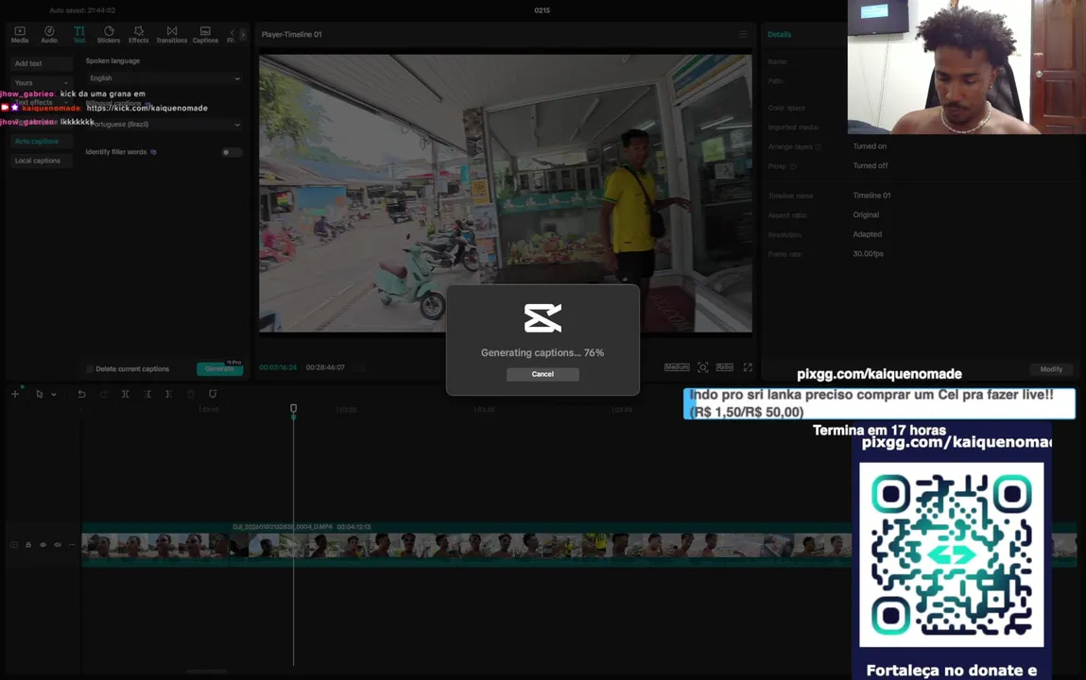Open the Captions panel icon
This screenshot has height=680, width=1086.
tap(205, 35)
